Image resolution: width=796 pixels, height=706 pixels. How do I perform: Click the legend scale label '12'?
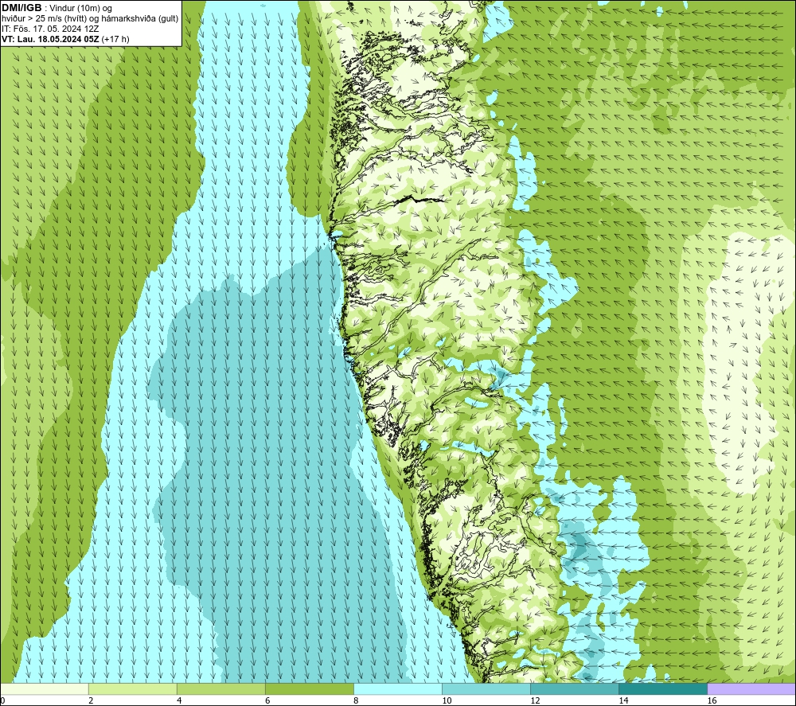tap(535, 700)
